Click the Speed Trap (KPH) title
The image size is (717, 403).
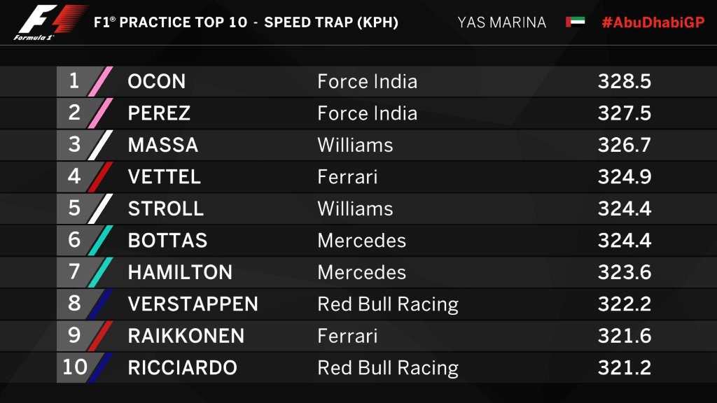pyautogui.click(x=331, y=22)
